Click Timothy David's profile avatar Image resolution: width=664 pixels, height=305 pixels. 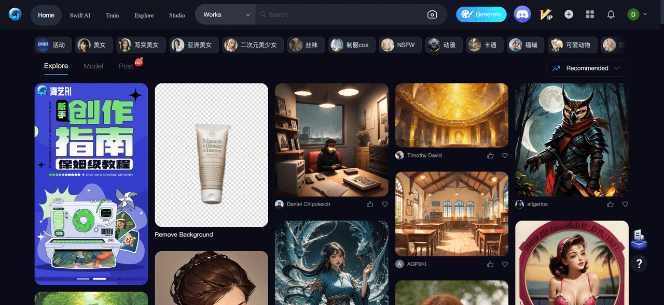(x=399, y=155)
